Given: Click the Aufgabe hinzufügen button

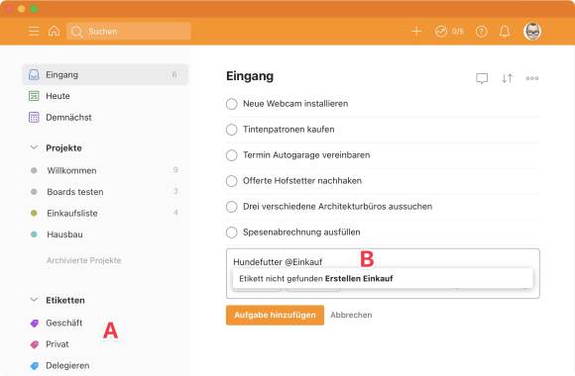Looking at the screenshot, I should tap(275, 315).
